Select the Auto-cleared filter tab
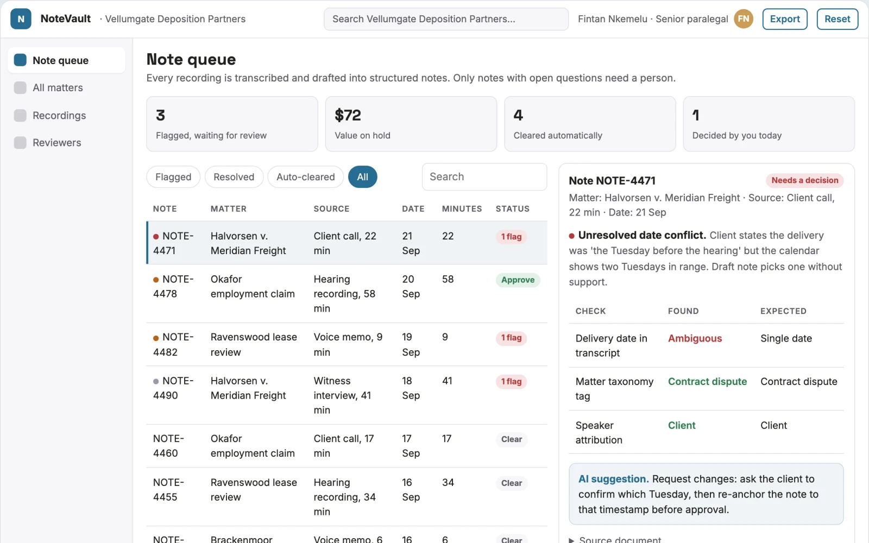Image resolution: width=869 pixels, height=543 pixels. [305, 177]
